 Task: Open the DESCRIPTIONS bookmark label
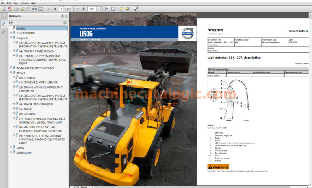26,33
